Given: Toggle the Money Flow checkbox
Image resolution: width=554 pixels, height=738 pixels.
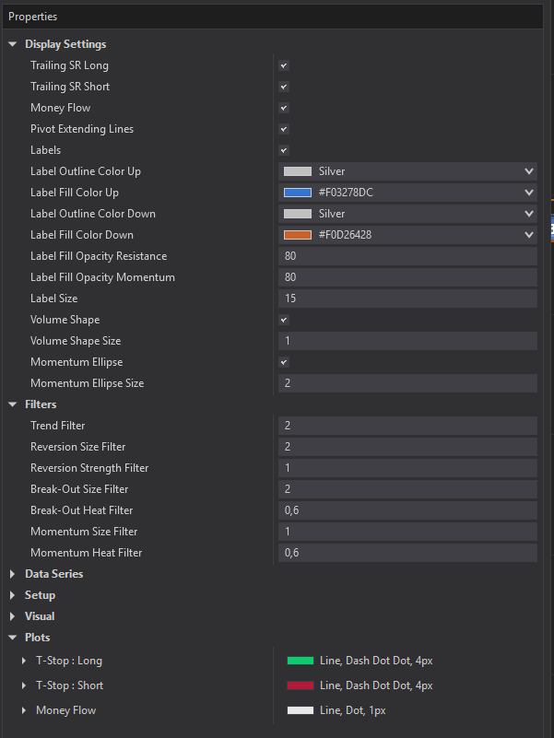Looking at the screenshot, I should 284,108.
